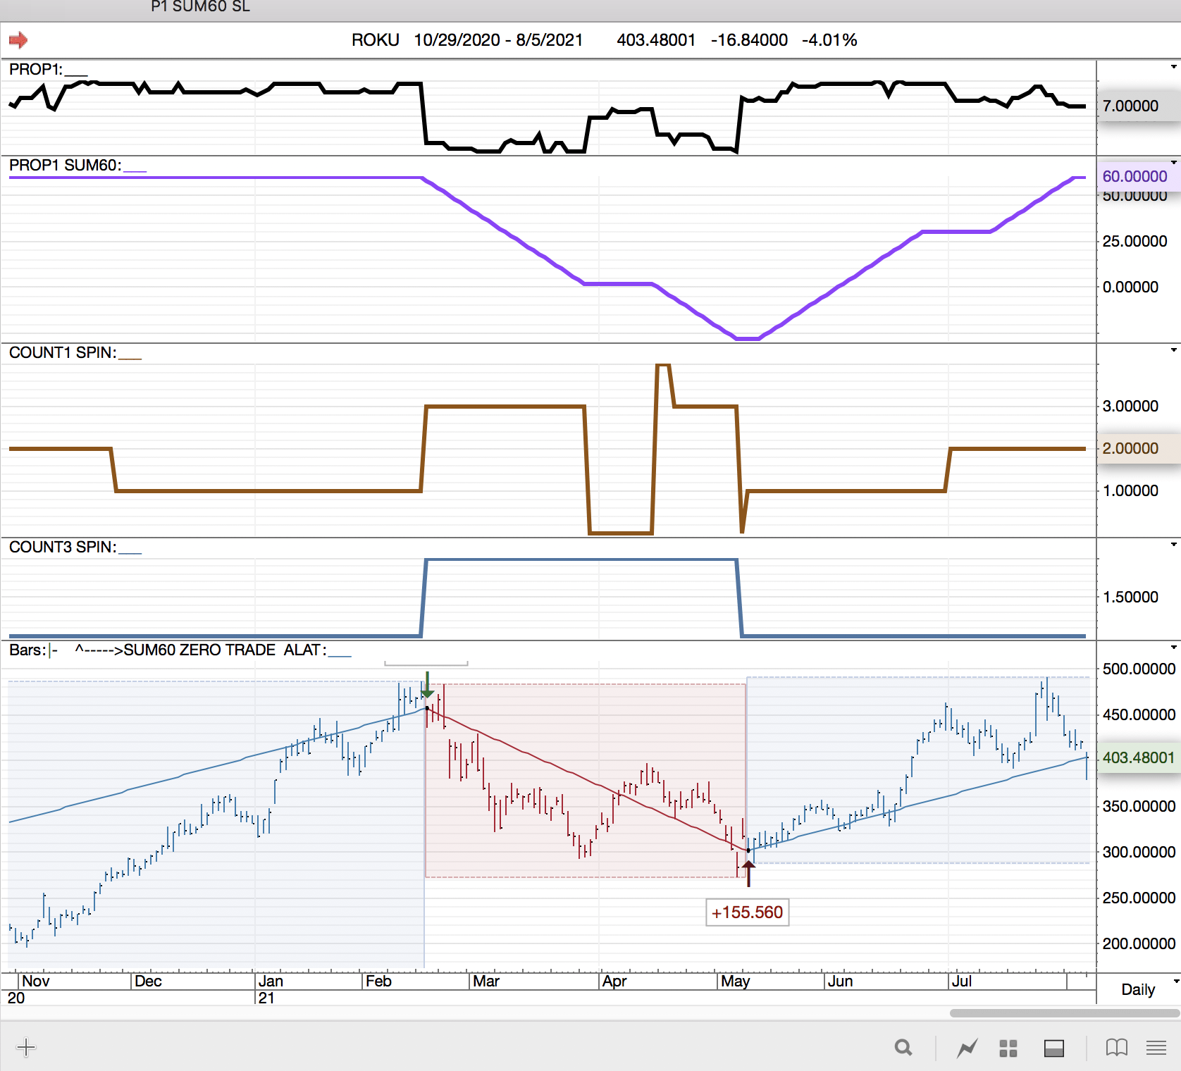Click the May label on the time axis
This screenshot has height=1071, width=1181.
click(736, 981)
